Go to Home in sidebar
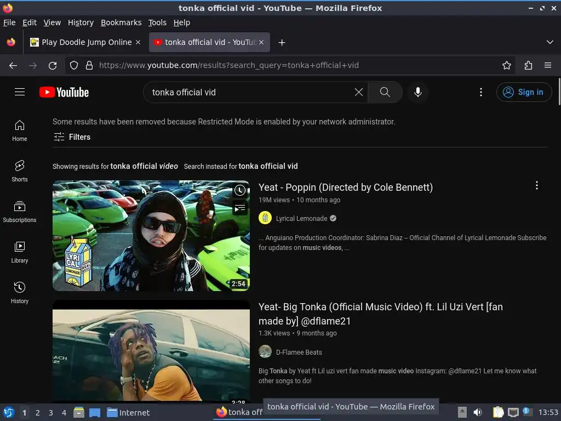The image size is (561, 421). [20, 130]
